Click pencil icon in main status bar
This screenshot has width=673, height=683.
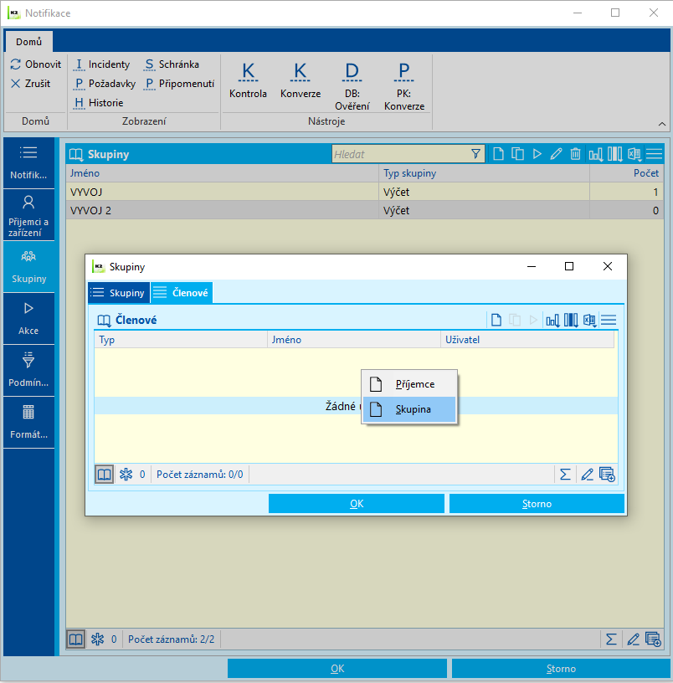[633, 639]
